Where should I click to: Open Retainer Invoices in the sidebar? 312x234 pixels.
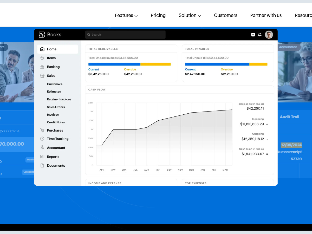coord(59,99)
